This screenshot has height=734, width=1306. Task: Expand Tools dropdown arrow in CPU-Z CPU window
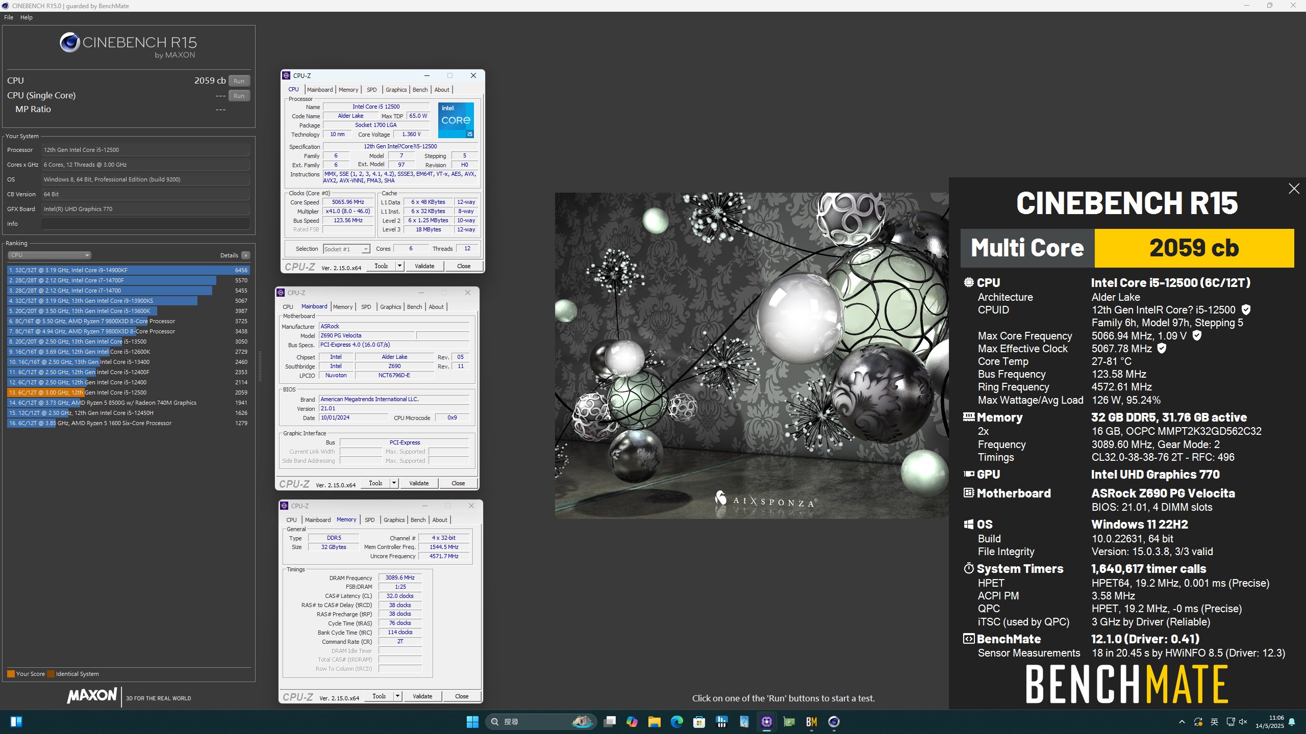click(x=399, y=266)
